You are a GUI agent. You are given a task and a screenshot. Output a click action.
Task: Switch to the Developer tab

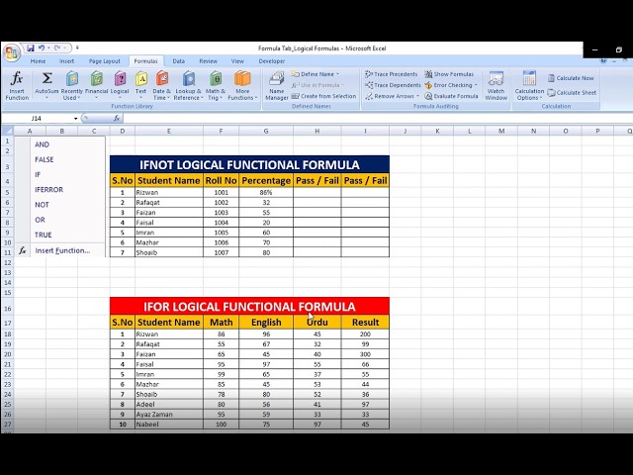pyautogui.click(x=272, y=61)
